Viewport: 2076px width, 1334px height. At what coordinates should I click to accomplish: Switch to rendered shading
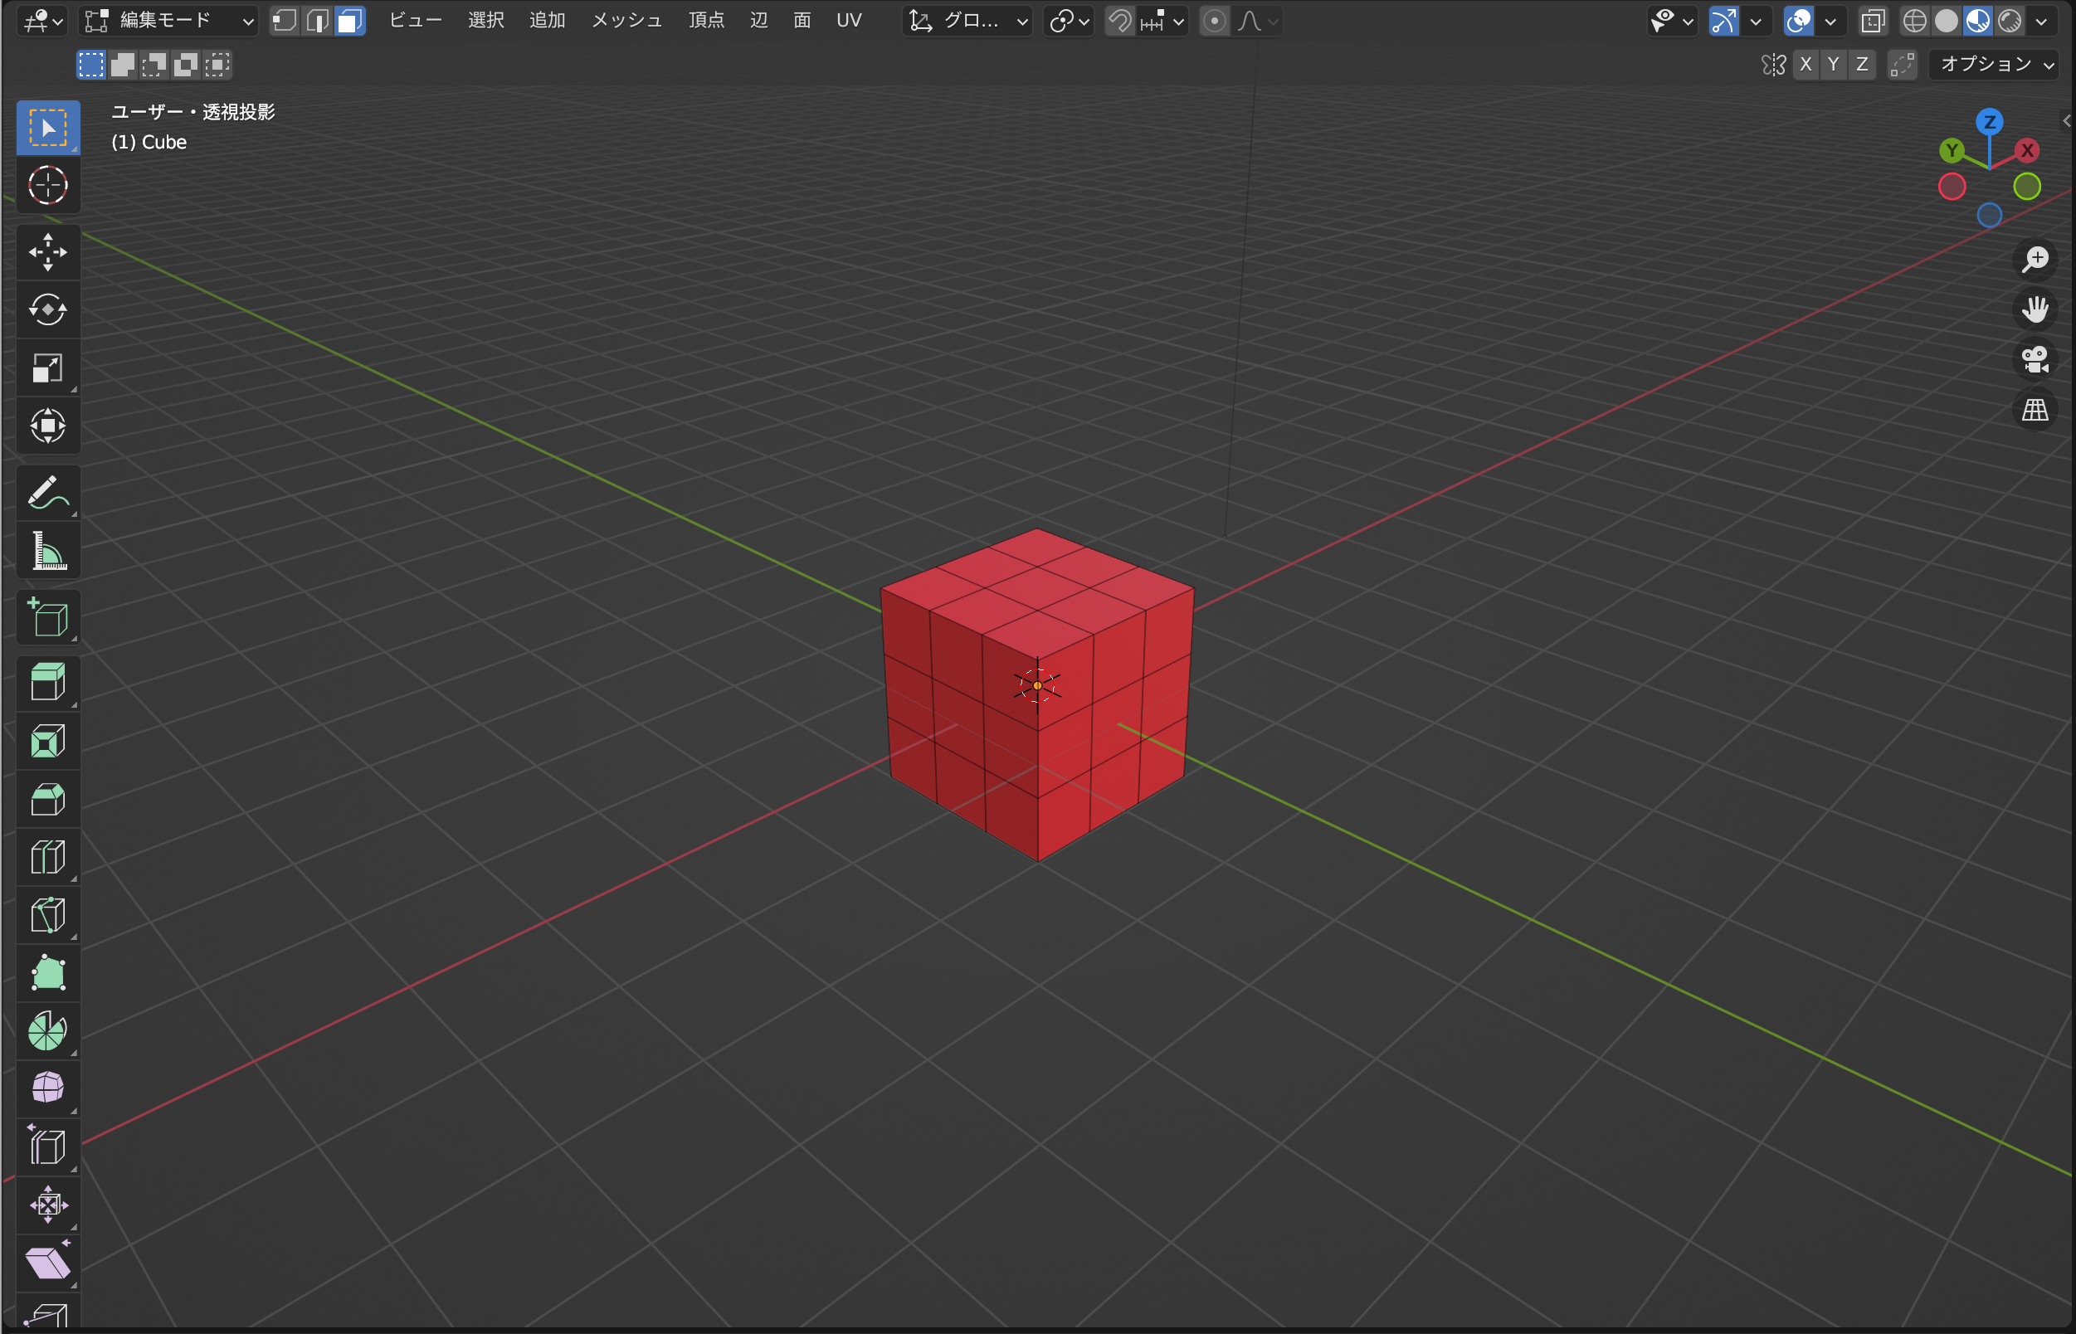2010,21
